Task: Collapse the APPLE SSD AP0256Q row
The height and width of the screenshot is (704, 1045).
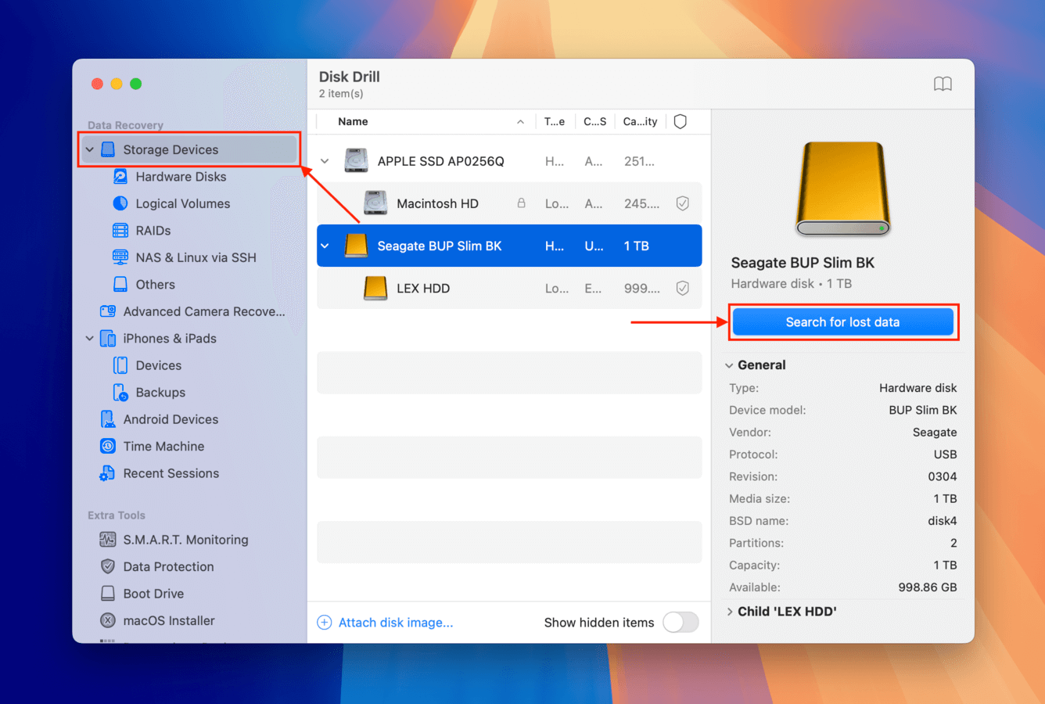Action: click(x=325, y=161)
